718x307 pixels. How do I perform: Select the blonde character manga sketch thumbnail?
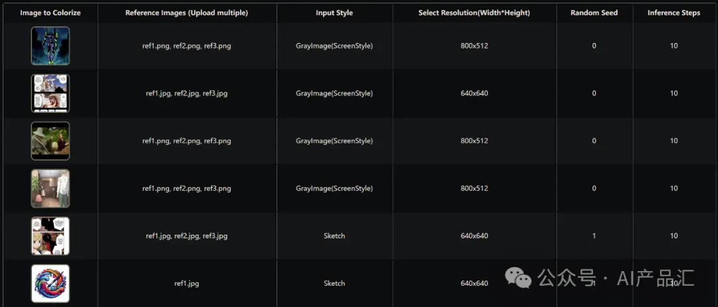51,236
